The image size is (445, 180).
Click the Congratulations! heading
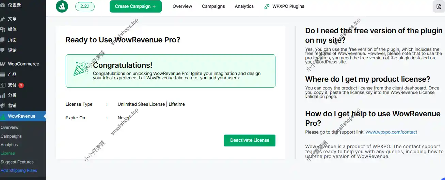tap(123, 65)
